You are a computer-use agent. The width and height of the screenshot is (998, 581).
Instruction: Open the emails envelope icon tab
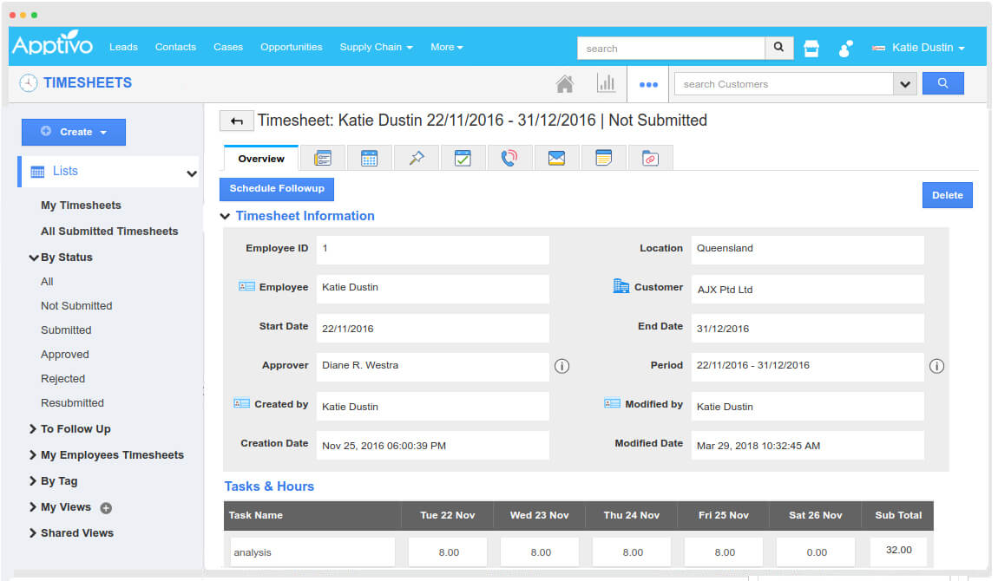click(x=556, y=158)
